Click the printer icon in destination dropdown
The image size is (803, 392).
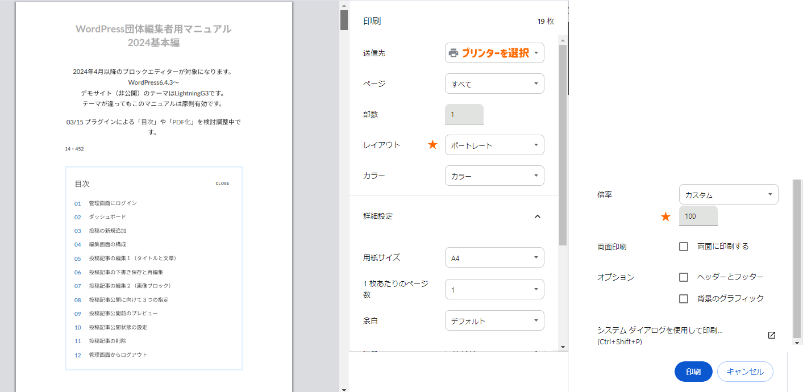click(453, 53)
